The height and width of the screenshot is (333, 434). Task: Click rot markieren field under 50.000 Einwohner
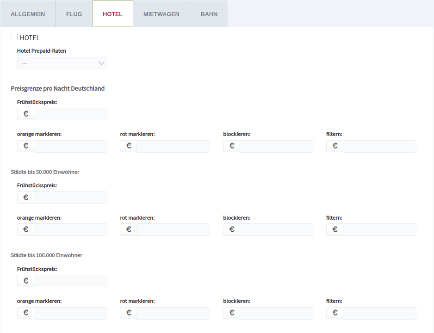click(x=173, y=229)
